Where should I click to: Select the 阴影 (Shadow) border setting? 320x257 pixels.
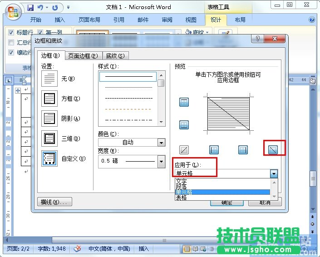click(49, 119)
